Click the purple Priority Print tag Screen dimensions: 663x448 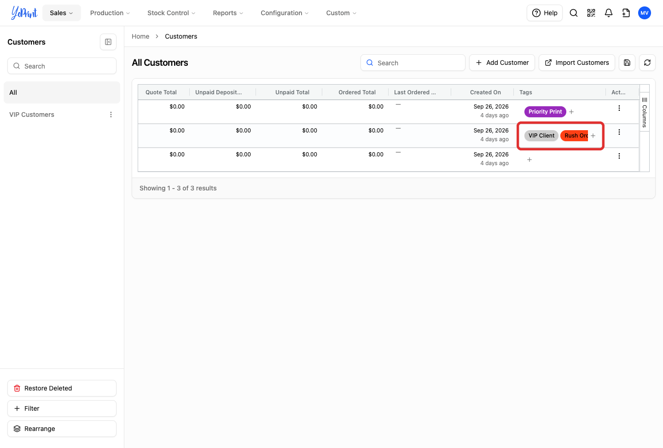click(545, 112)
